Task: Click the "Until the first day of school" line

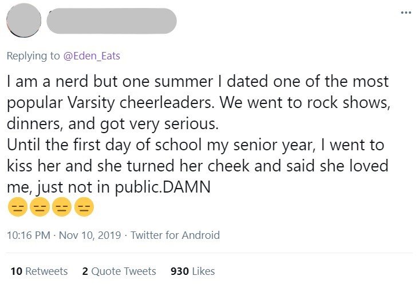Action: tap(197, 145)
